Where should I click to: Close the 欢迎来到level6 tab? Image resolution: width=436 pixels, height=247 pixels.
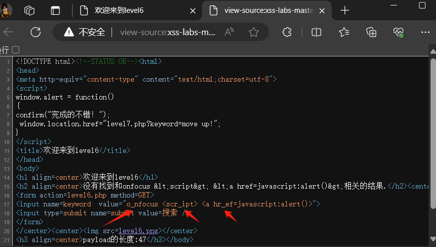pyautogui.click(x=193, y=11)
